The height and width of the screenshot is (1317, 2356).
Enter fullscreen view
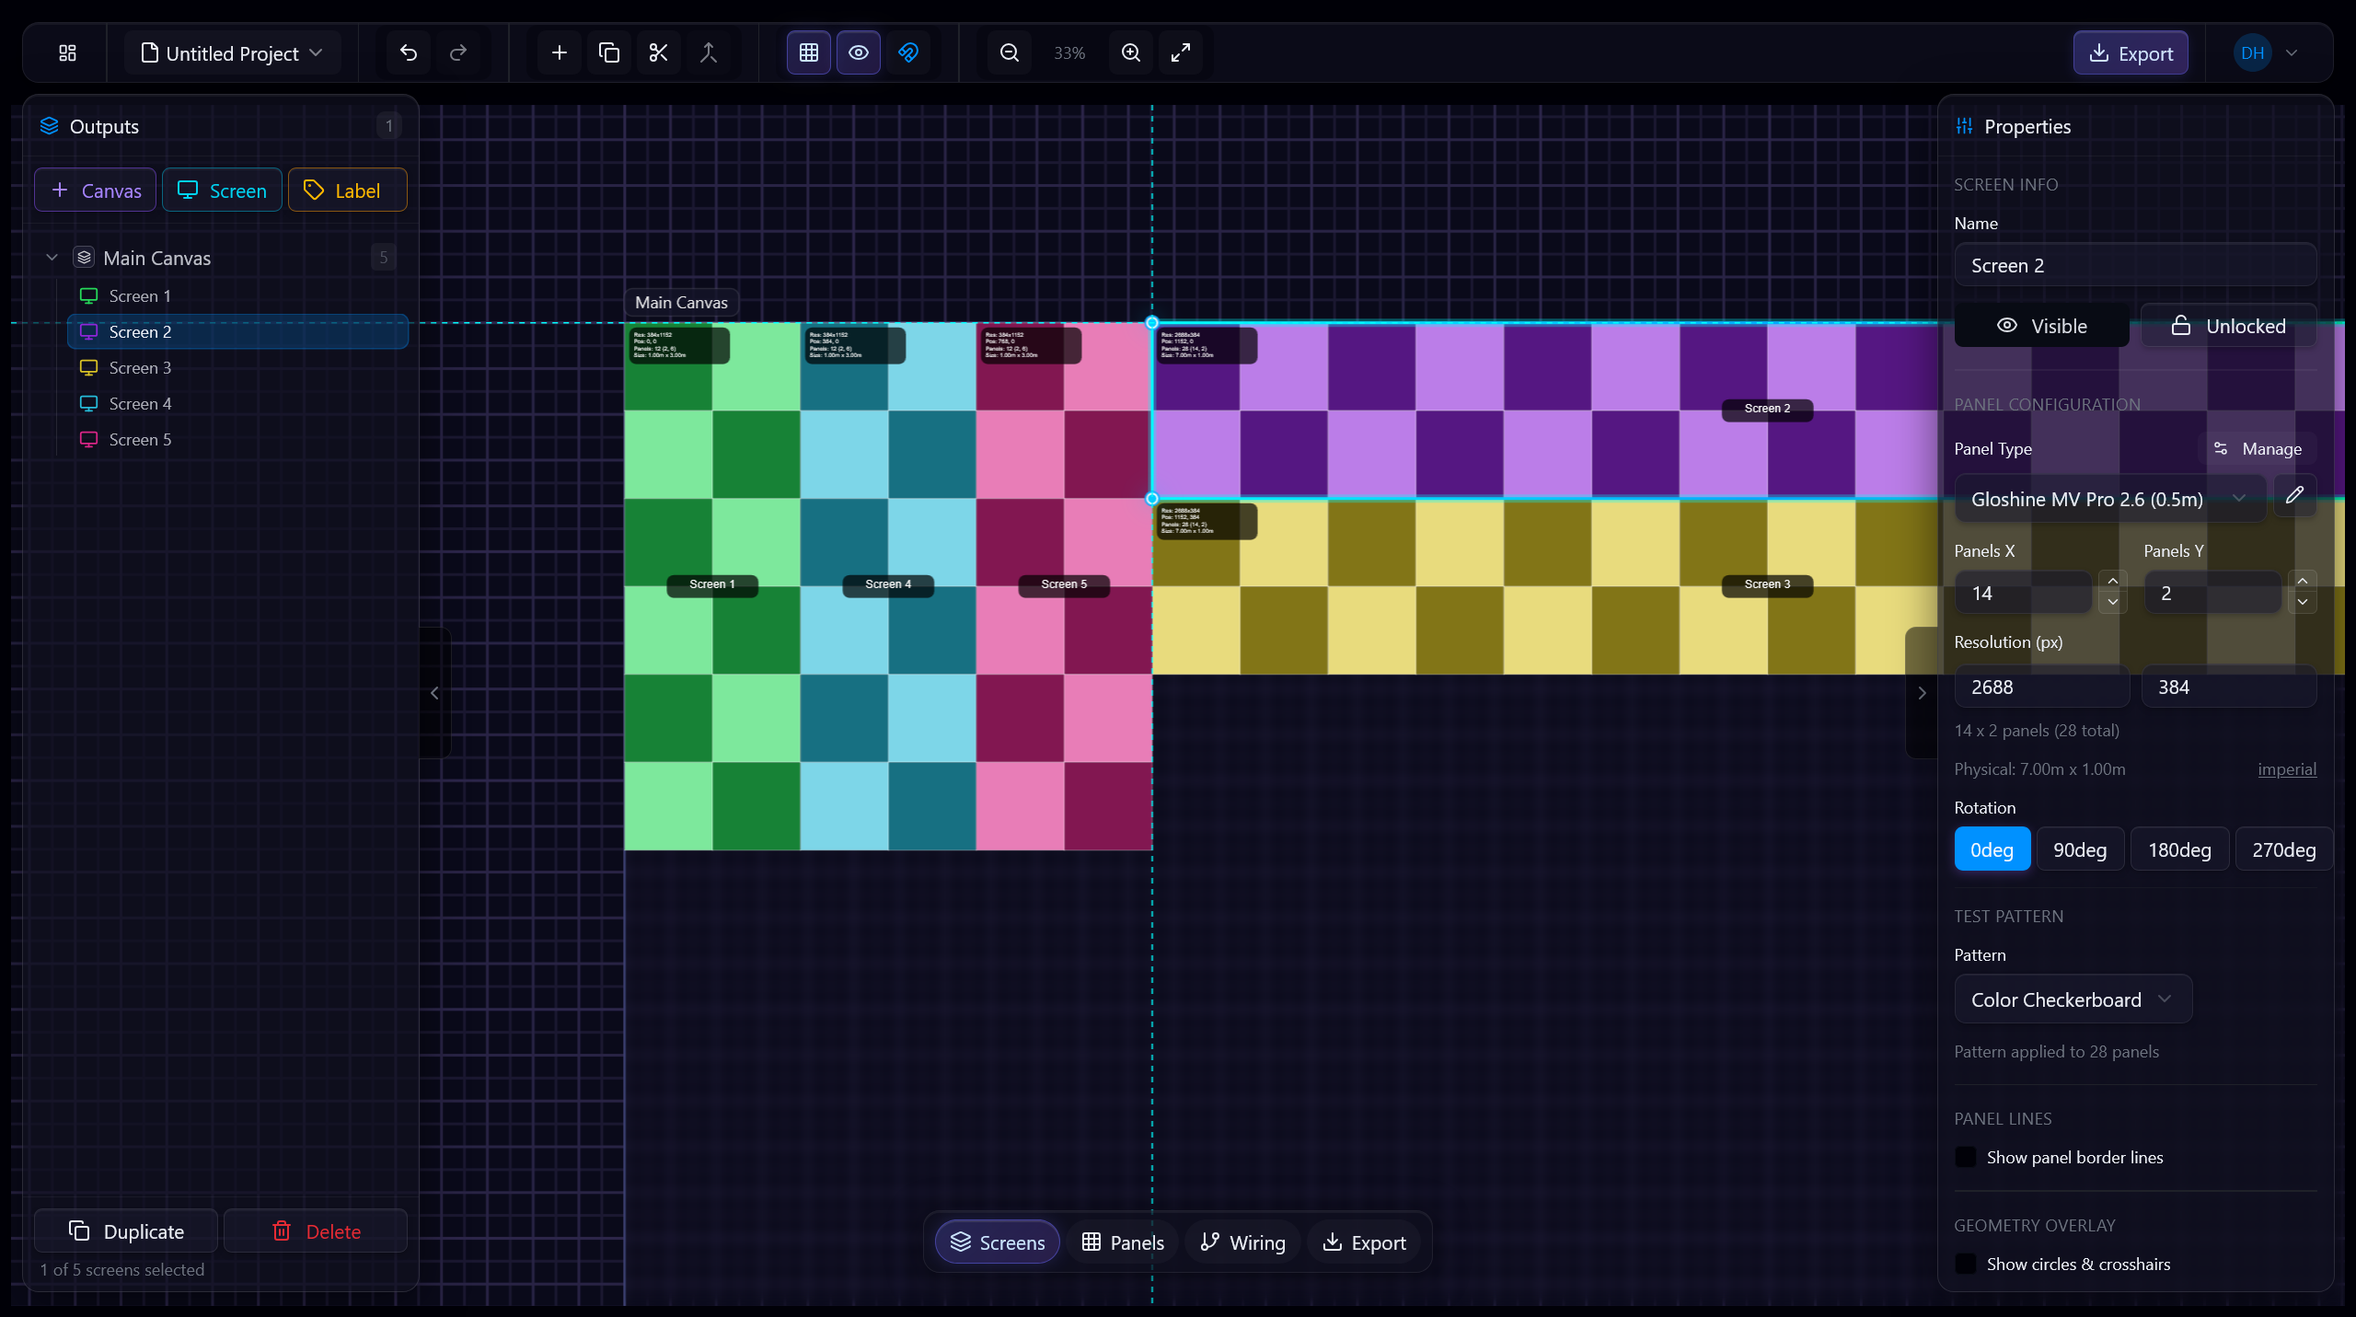(1181, 52)
